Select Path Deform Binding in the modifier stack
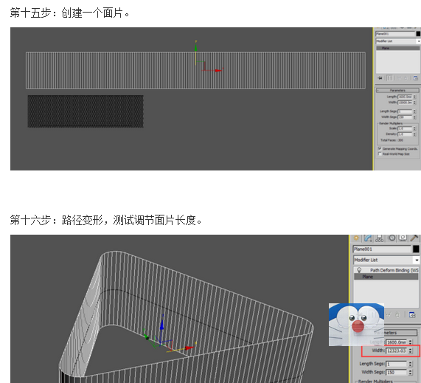Image resolution: width=421 pixels, height=383 pixels. [394, 270]
